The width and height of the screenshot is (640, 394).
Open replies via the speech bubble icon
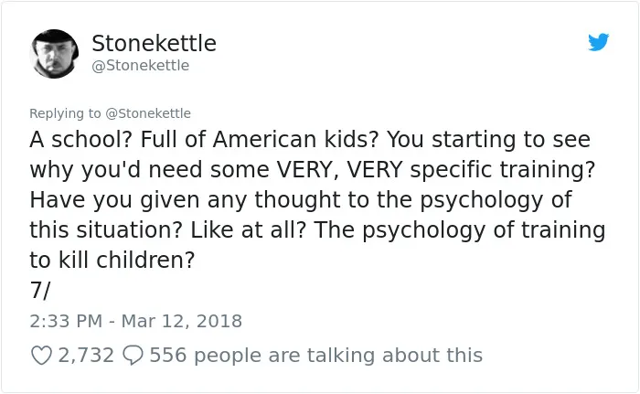coord(133,356)
